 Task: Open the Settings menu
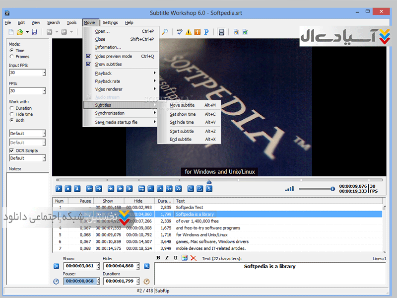110,22
